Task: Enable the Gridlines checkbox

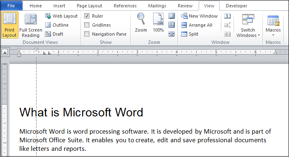Action: [87, 25]
